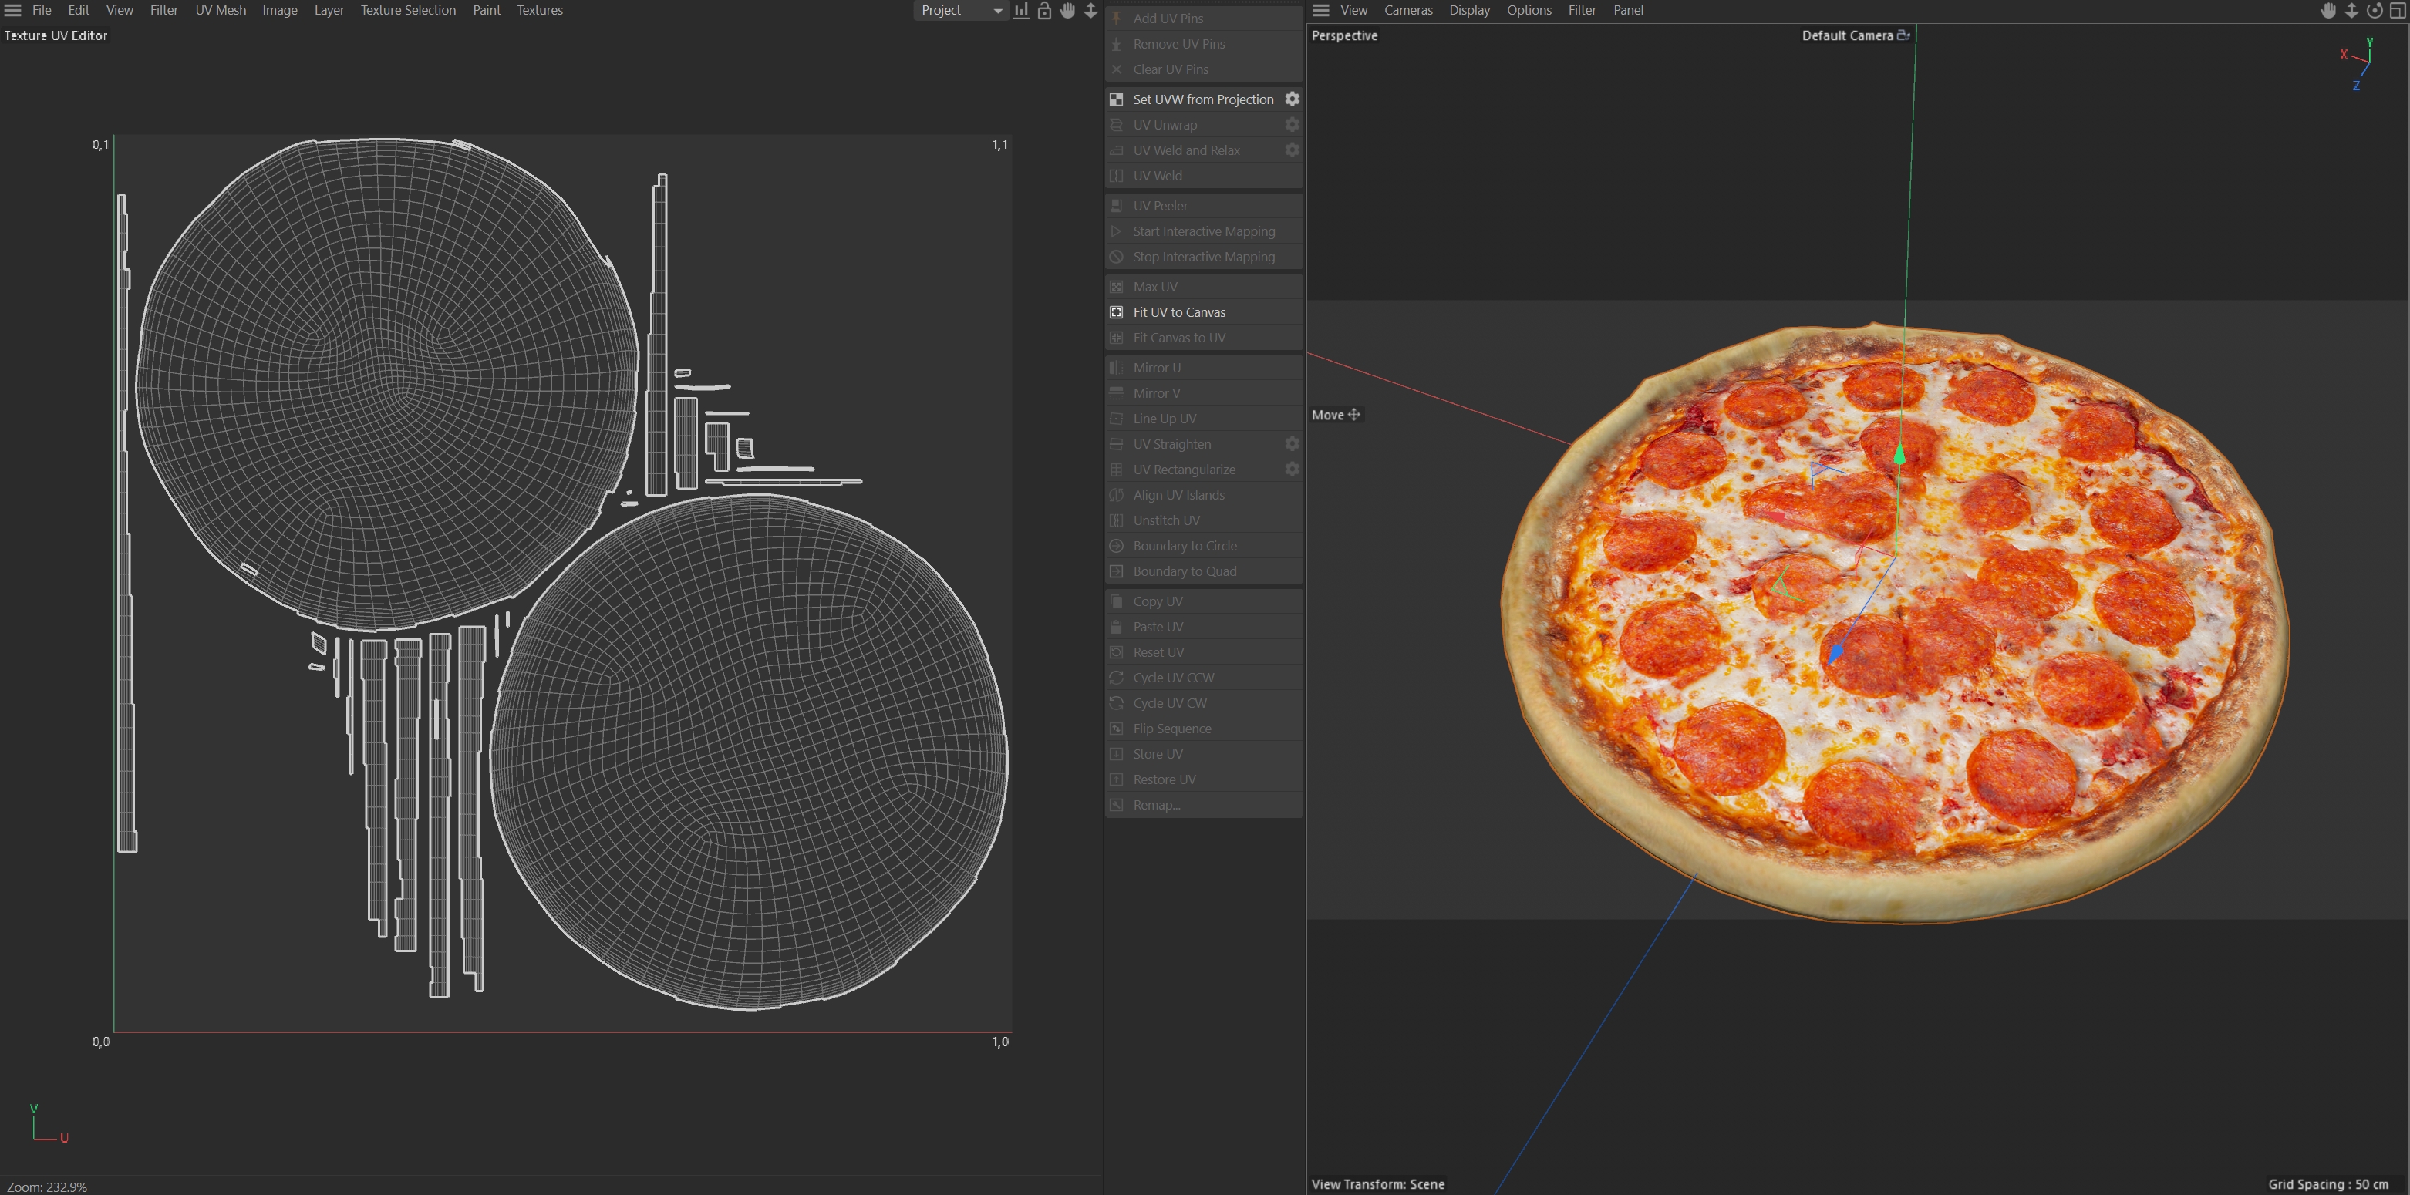Viewport: 2410px width, 1195px height.
Task: Toggle the Default Camera link icon
Action: point(1903,35)
